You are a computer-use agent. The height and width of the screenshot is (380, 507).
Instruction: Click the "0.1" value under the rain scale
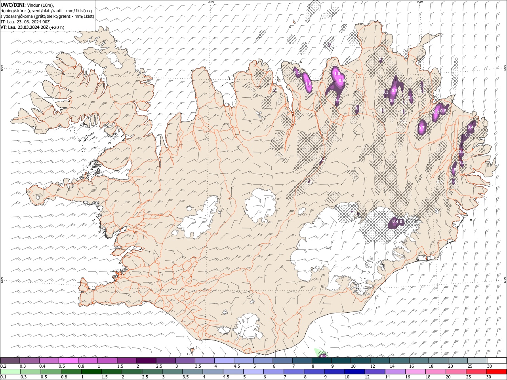coord(4,377)
